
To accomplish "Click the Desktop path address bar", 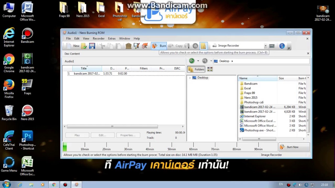I will 261,61.
